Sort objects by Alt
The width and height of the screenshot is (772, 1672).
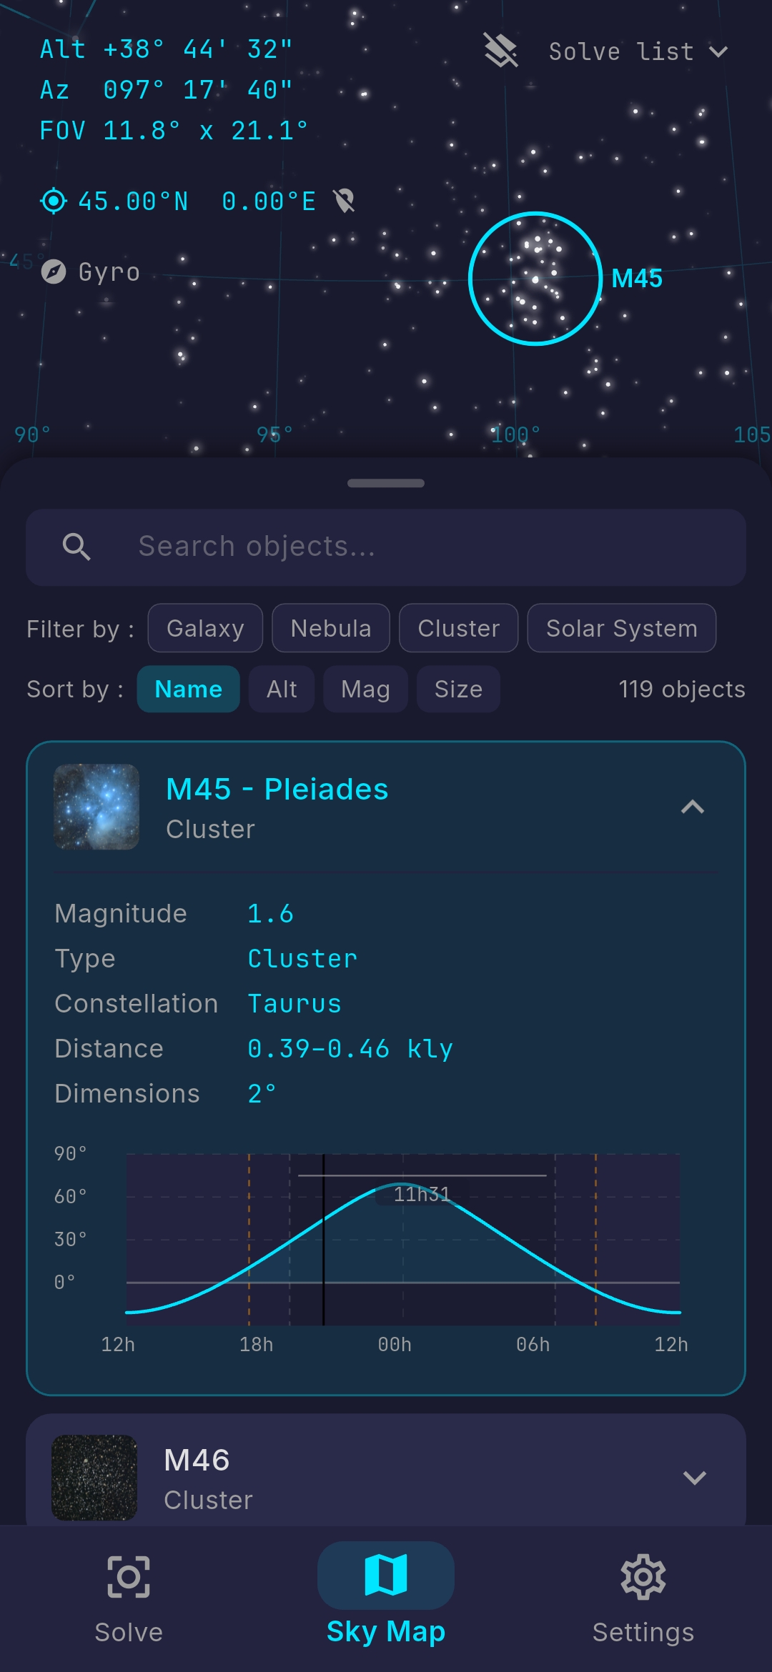coord(282,689)
